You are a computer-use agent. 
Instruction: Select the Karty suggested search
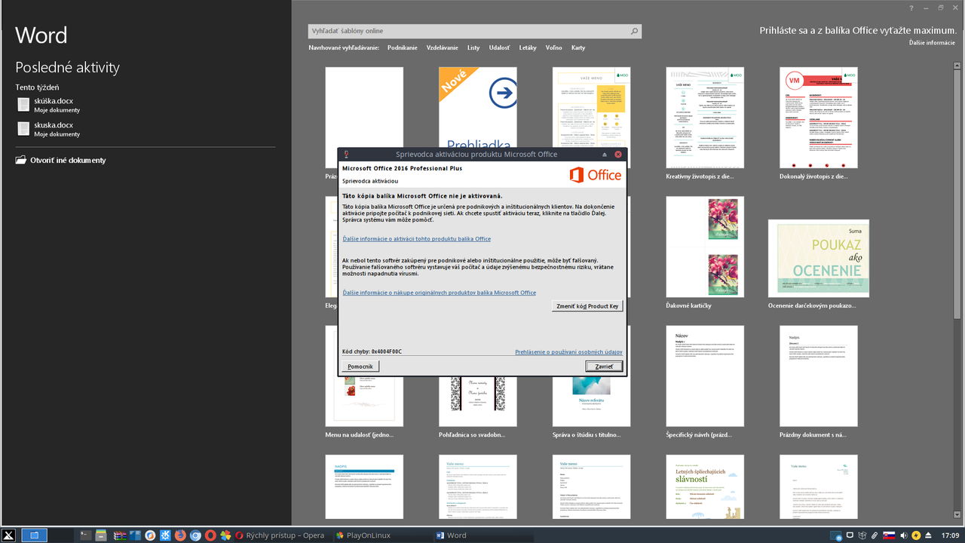pyautogui.click(x=578, y=48)
